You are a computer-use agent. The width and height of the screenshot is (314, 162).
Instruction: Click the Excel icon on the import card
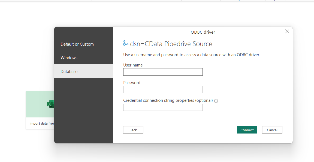tap(51, 104)
